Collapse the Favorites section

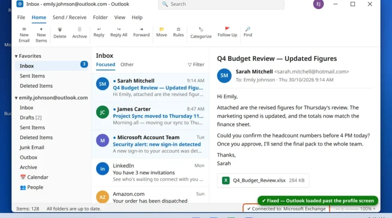pyautogui.click(x=16, y=56)
